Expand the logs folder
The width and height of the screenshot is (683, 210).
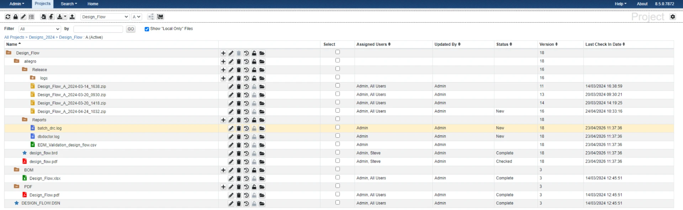click(x=32, y=78)
